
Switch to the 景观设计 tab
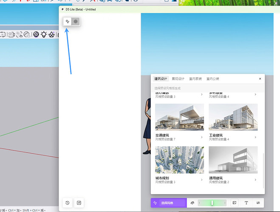tap(178, 79)
